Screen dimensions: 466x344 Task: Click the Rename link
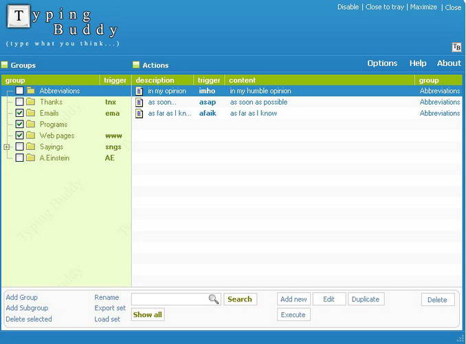(107, 297)
